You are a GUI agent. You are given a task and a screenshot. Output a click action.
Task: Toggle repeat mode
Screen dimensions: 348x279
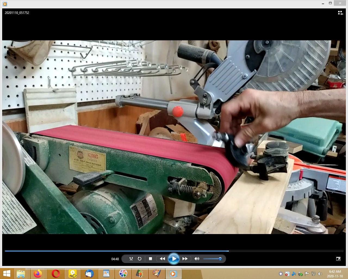point(139,259)
